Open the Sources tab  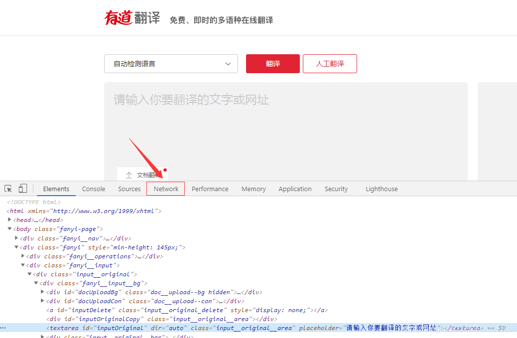[x=129, y=189]
